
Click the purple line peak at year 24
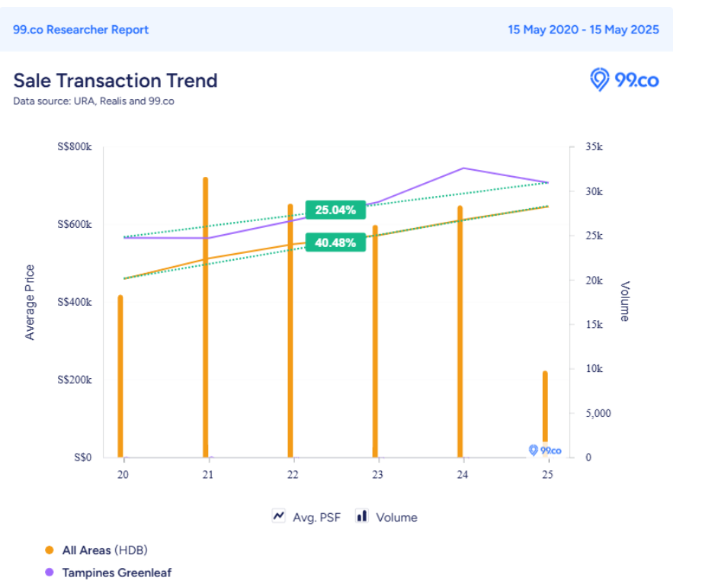(463, 168)
